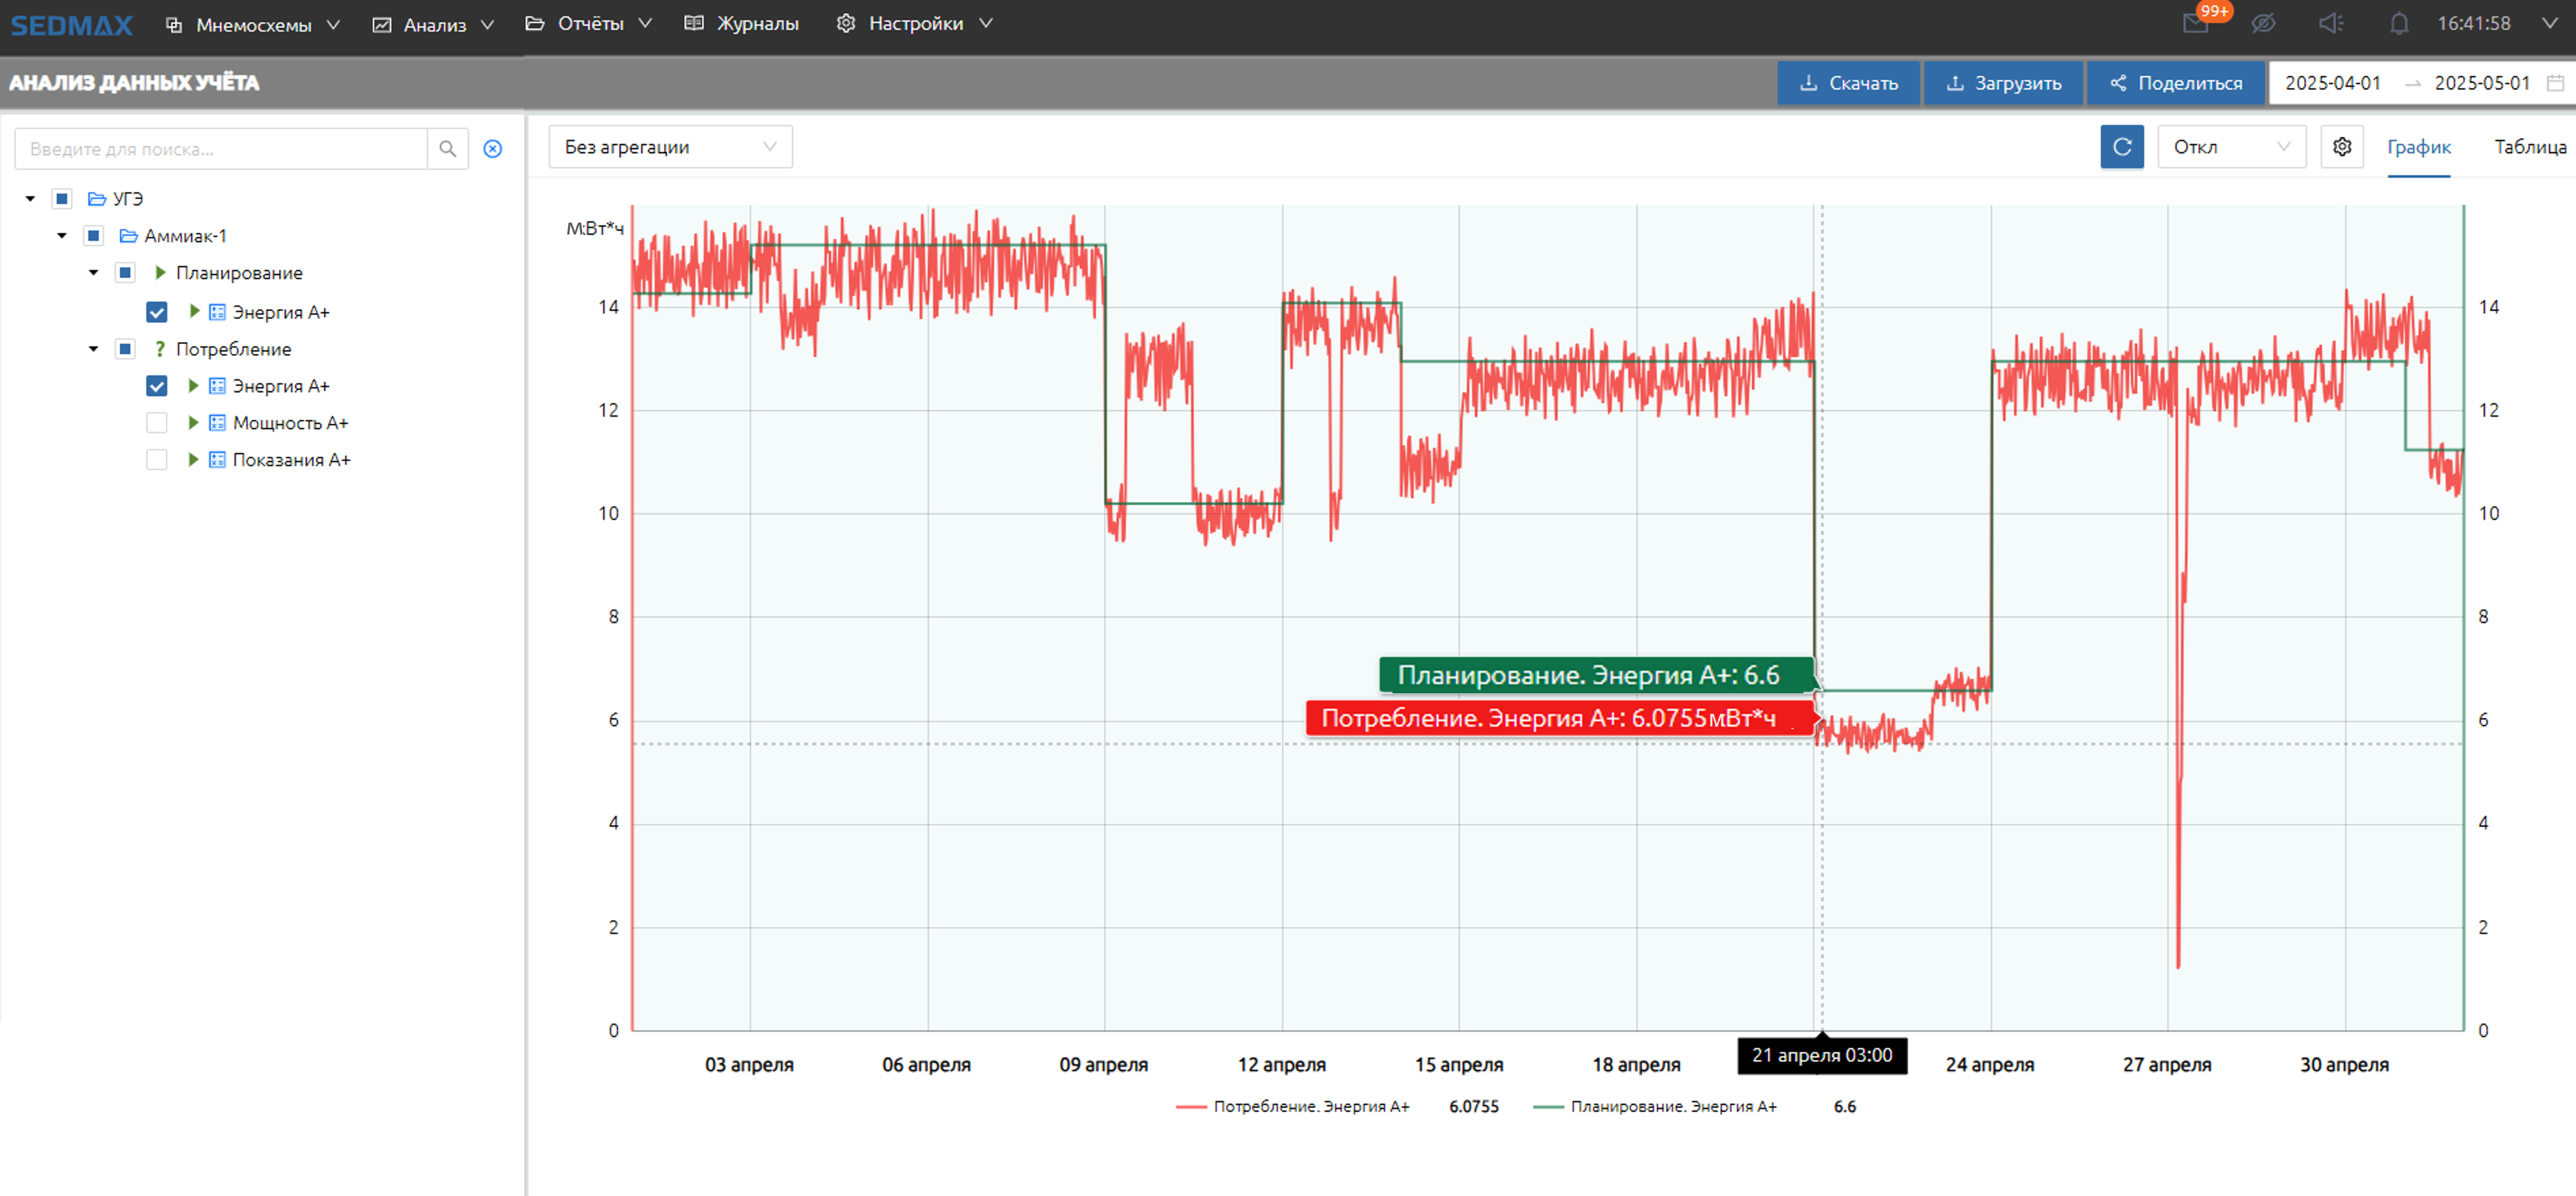Collapse the Аммиак-1 tree node
Screen dimensions: 2576x1196
[x=62, y=236]
